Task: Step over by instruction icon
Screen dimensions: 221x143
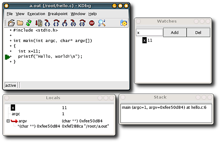Action: [82, 23]
